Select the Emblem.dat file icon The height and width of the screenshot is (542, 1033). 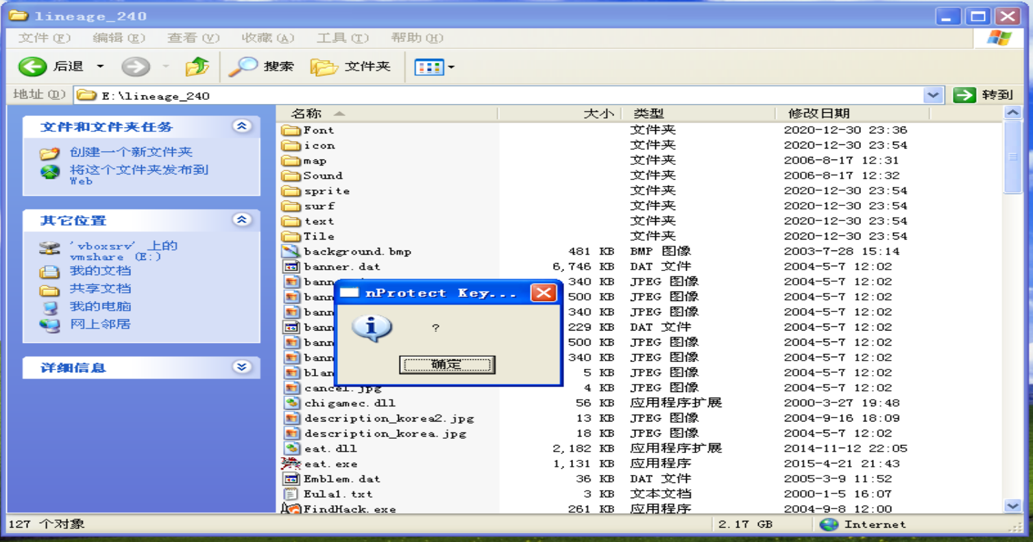(x=292, y=478)
